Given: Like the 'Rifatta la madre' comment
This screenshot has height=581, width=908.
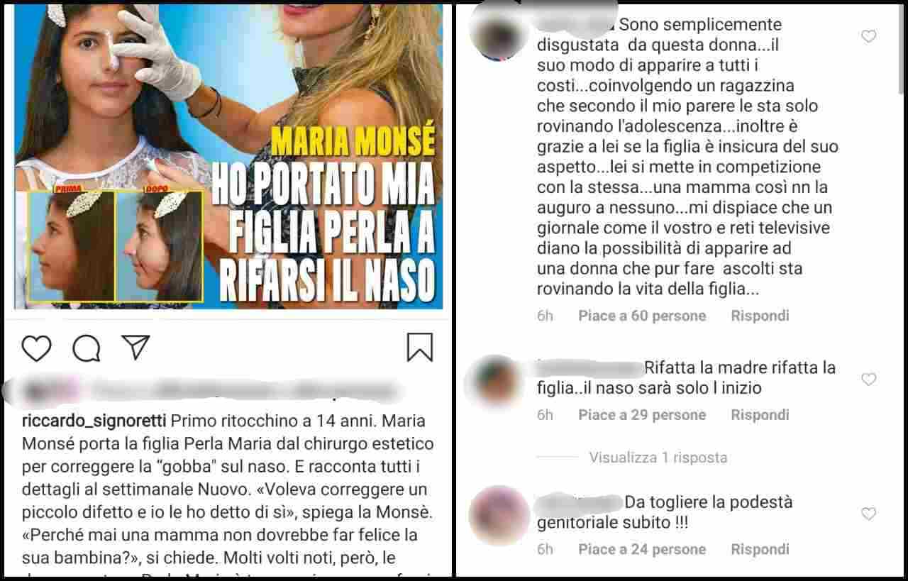Looking at the screenshot, I should click(868, 380).
